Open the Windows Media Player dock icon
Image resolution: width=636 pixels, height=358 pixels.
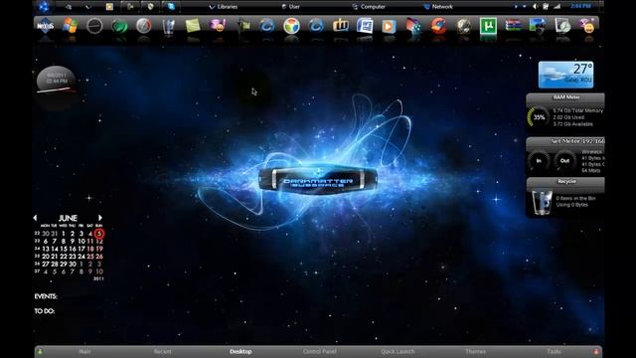[389, 27]
